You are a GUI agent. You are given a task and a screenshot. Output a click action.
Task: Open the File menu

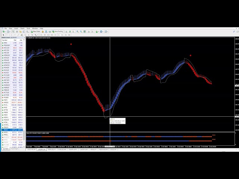[x=6, y=28]
